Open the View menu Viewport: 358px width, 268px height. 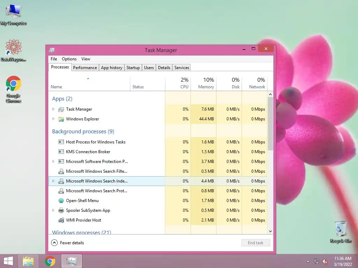click(86, 59)
